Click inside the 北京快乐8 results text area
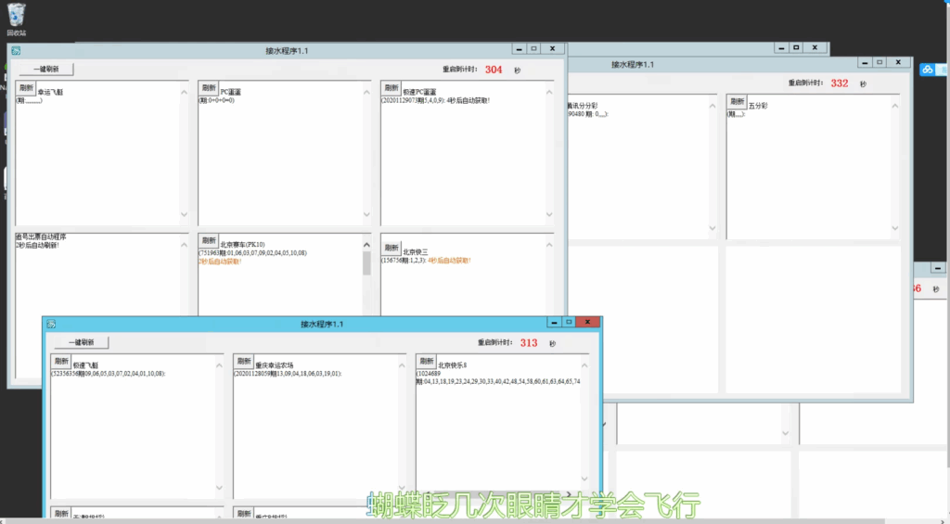This screenshot has height=524, width=950. click(501, 436)
